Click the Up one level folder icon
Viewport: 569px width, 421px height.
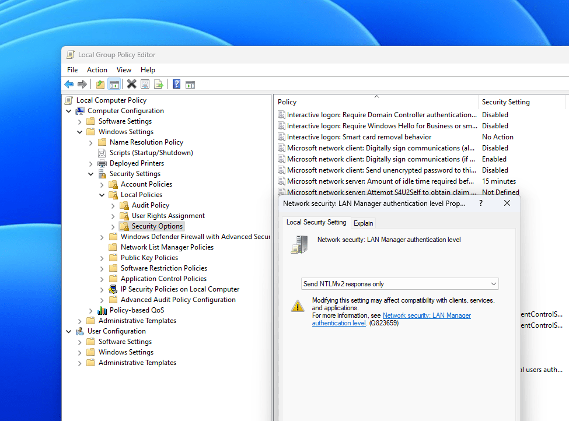100,85
